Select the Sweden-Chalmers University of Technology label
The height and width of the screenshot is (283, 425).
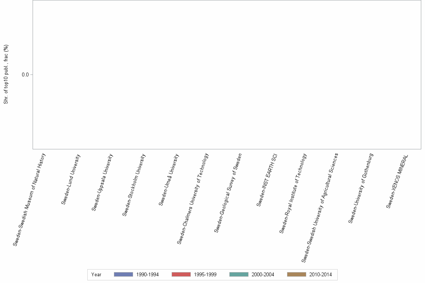point(192,198)
